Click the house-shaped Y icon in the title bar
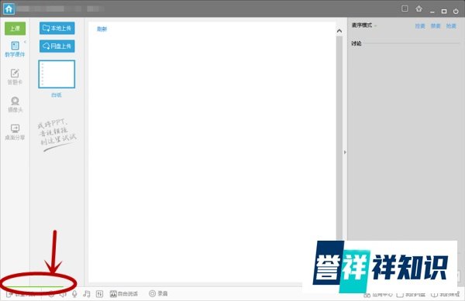The width and height of the screenshot is (465, 301). click(x=418, y=9)
